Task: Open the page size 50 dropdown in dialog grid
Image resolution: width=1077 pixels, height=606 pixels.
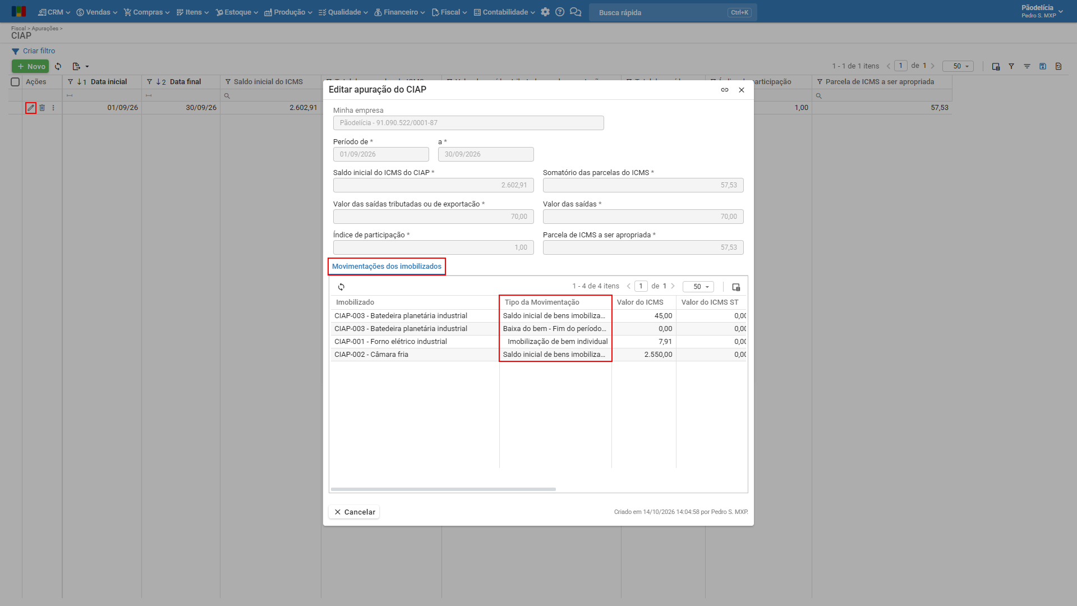Action: [698, 287]
